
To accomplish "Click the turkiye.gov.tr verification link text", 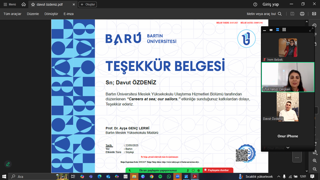I will tap(181, 162).
